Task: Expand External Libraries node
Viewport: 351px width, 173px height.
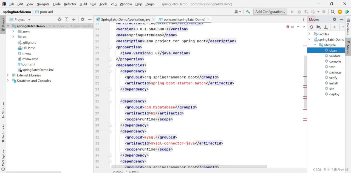Action: click(x=8, y=75)
